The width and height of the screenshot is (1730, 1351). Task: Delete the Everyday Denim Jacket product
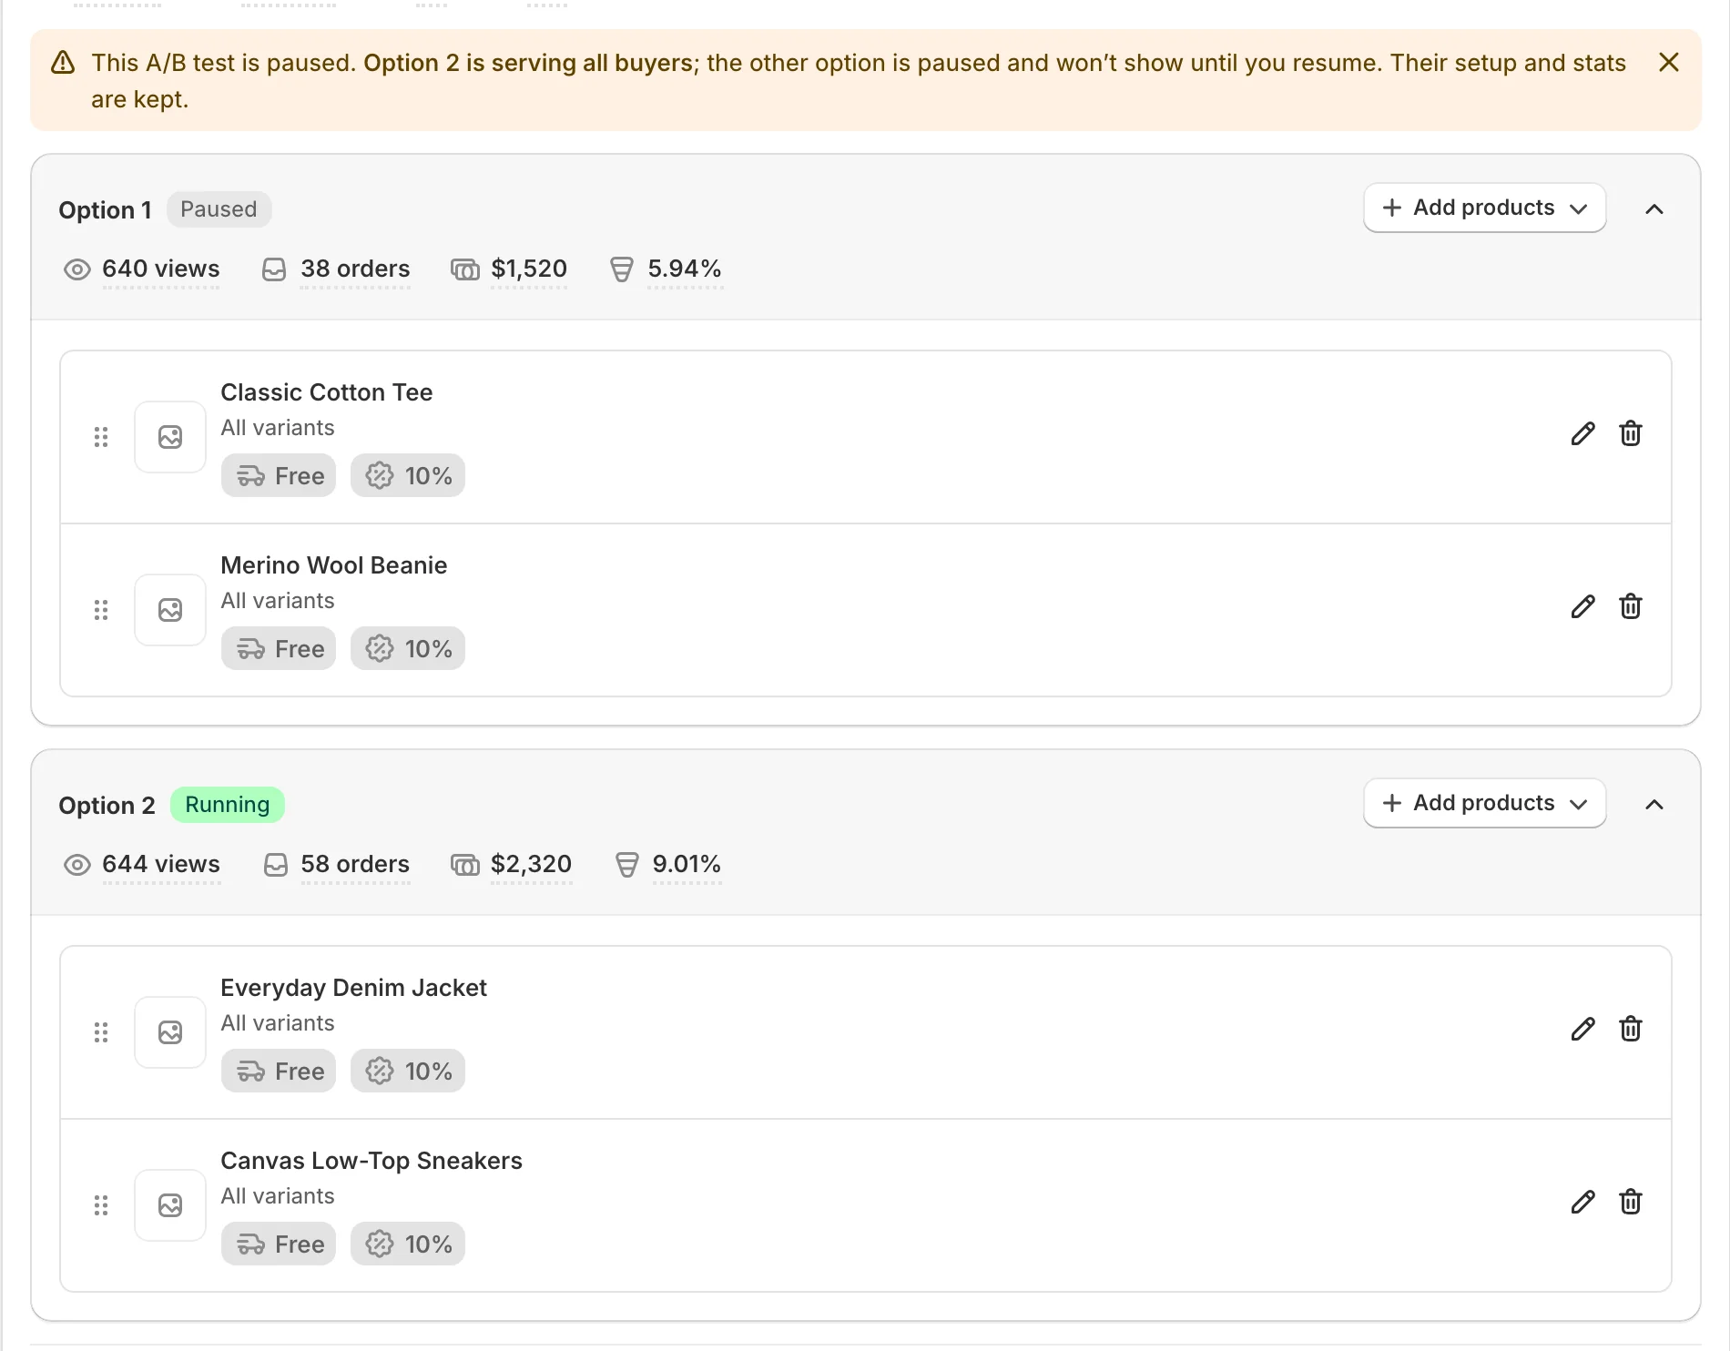pyautogui.click(x=1631, y=1029)
